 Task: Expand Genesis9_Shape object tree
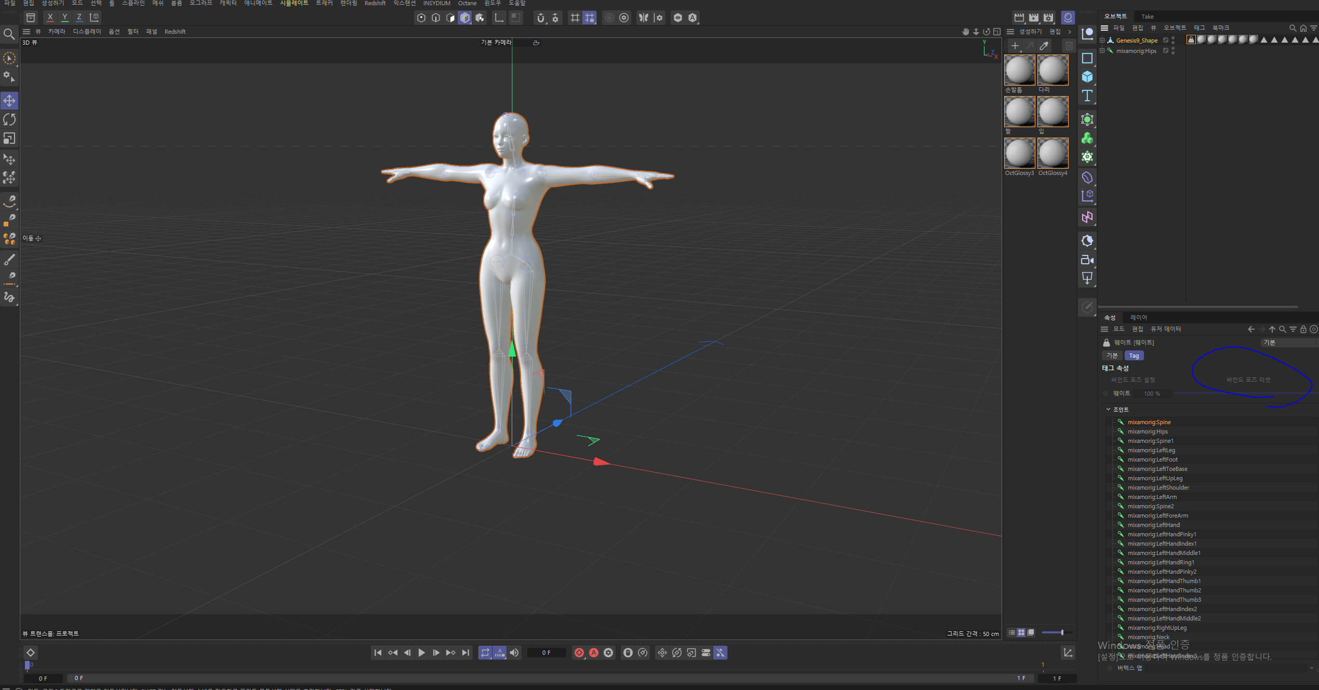(1102, 40)
